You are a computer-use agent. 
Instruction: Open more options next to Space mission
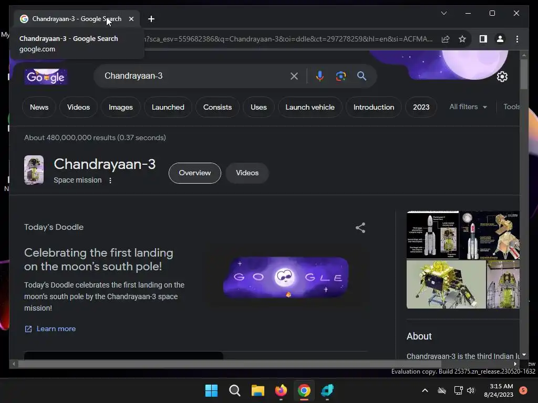click(x=110, y=181)
